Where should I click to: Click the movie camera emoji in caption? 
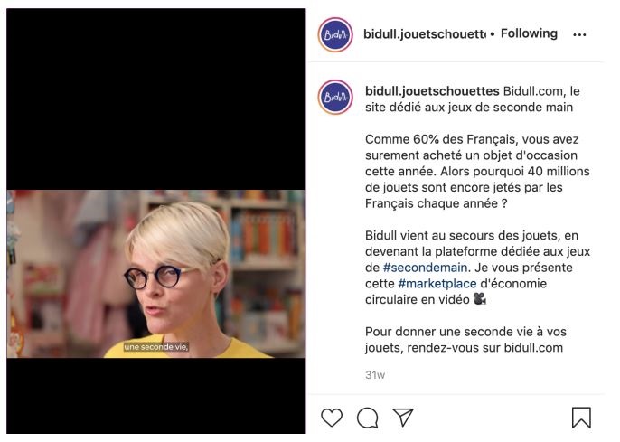[x=480, y=299]
